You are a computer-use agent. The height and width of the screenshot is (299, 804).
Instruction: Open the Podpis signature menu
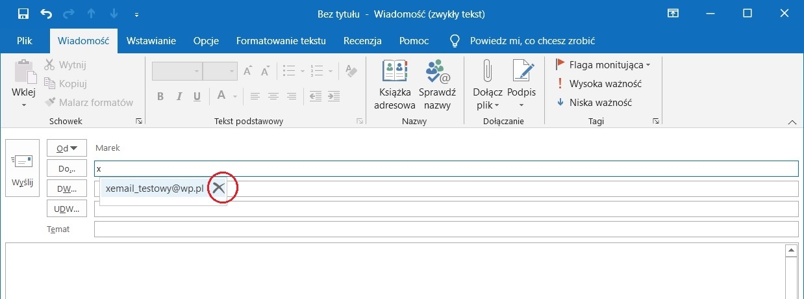tap(521, 84)
